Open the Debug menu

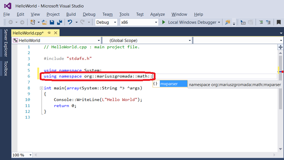(89, 14)
